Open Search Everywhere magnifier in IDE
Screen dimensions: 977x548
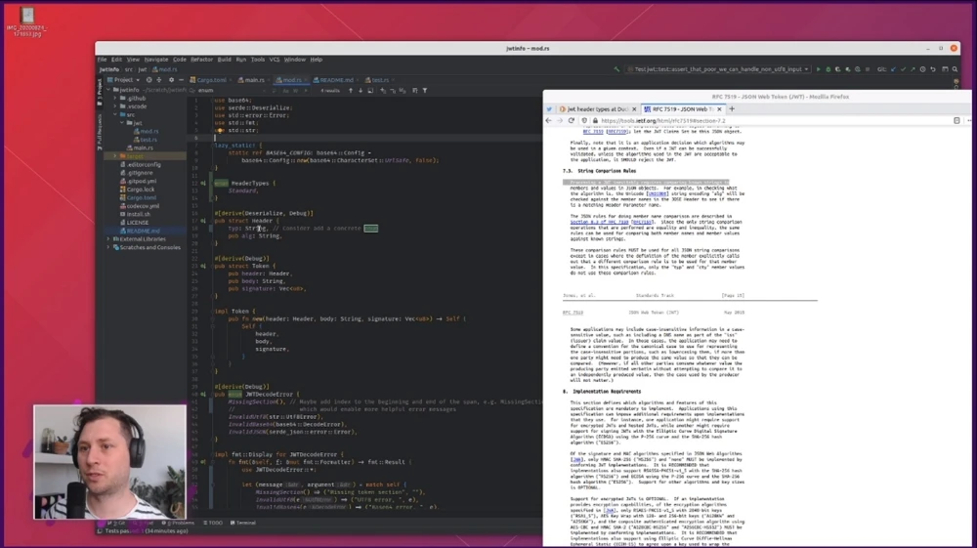pyautogui.click(x=955, y=69)
